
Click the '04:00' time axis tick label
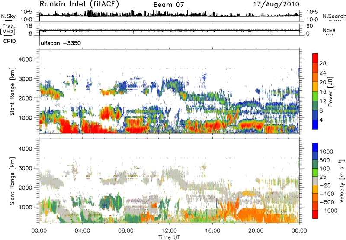83,231
